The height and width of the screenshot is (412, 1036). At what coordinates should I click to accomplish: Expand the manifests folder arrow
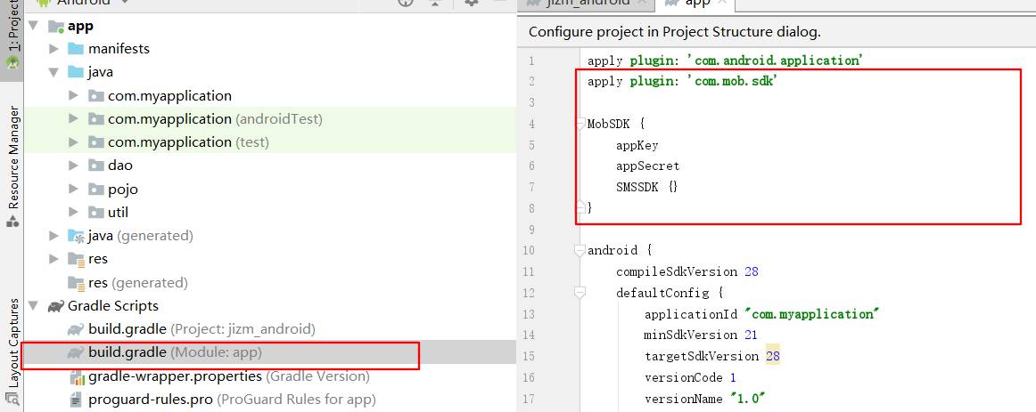[x=54, y=49]
